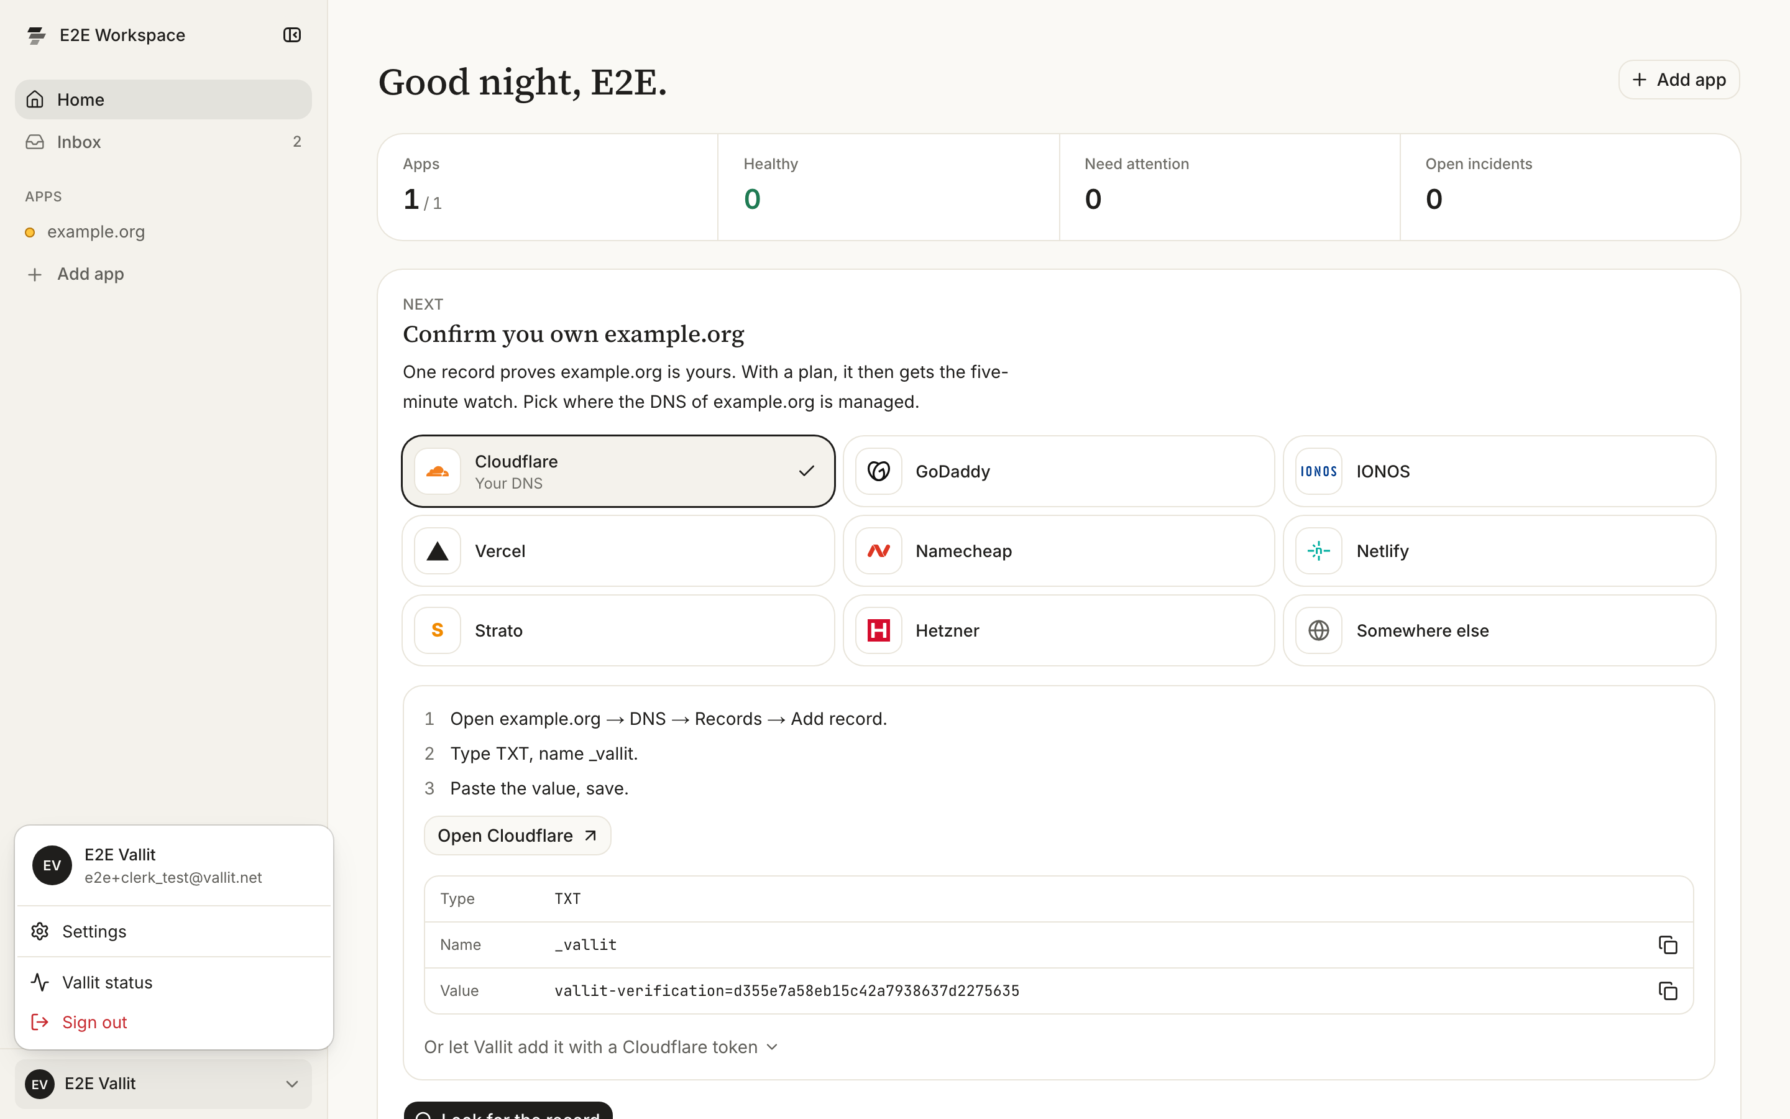Copy the vallit-verification TXT value
1790x1119 pixels.
(x=1667, y=991)
